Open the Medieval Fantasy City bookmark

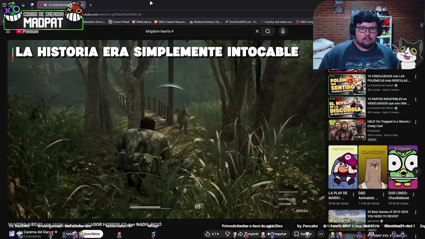point(206,22)
